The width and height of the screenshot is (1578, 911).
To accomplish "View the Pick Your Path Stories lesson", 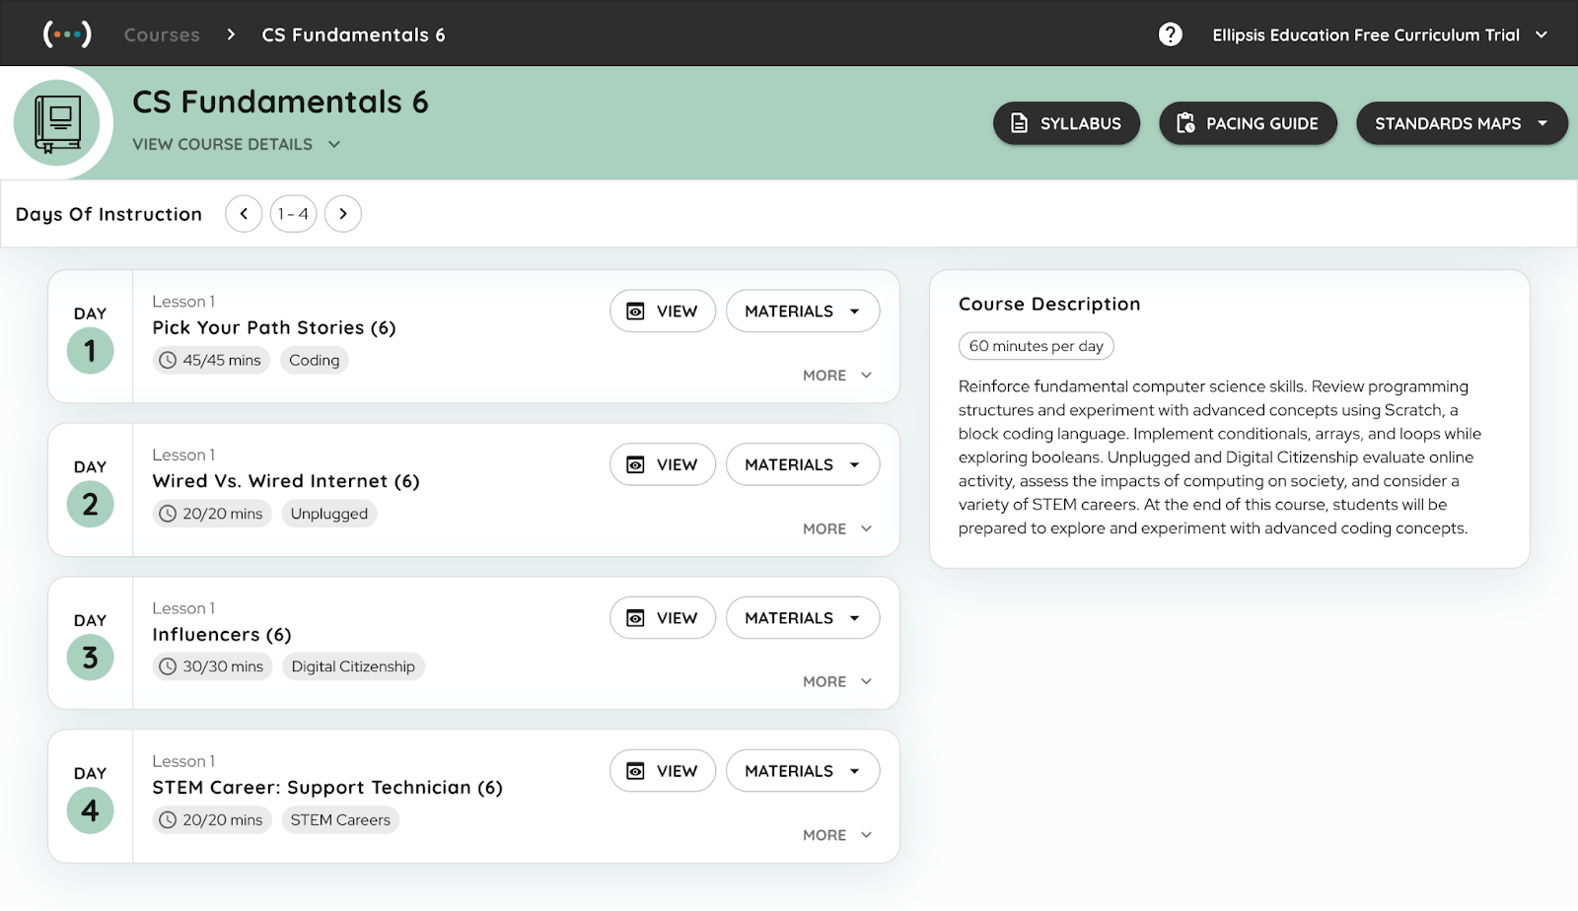I will point(663,312).
